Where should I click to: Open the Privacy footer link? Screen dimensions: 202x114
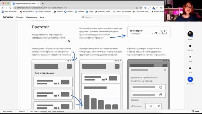pyautogui.click(x=36, y=111)
